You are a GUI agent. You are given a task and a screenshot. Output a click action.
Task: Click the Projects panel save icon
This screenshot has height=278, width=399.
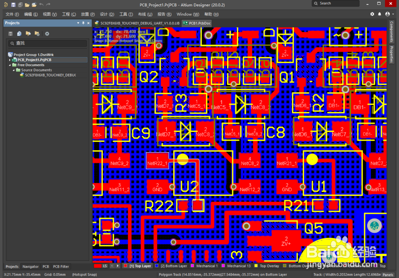(10, 33)
